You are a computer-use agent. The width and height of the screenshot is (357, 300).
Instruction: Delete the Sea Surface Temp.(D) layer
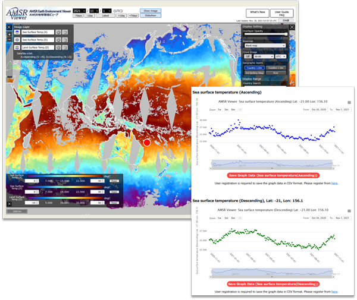point(65,40)
